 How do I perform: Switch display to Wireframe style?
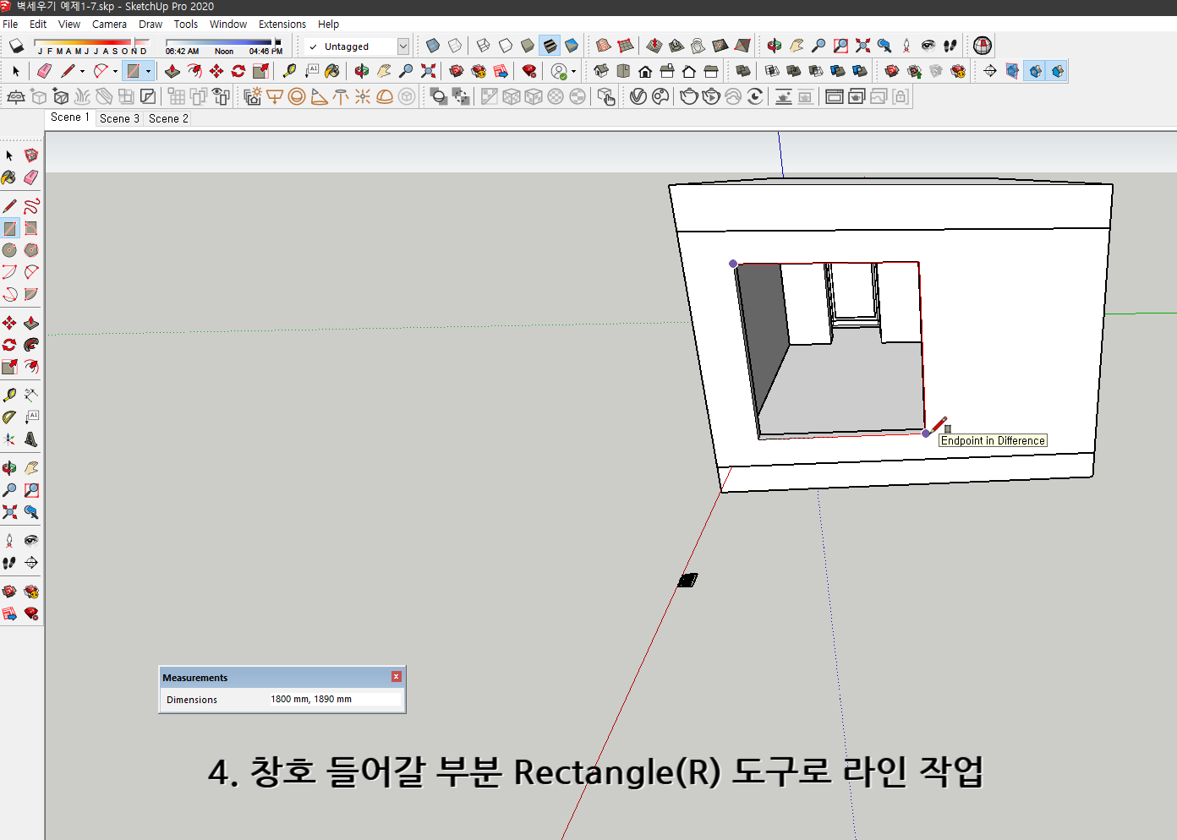point(482,46)
